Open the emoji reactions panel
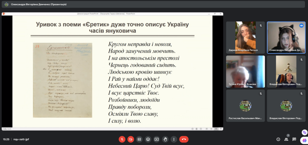The height and width of the screenshot is (145, 308). [x=148, y=139]
